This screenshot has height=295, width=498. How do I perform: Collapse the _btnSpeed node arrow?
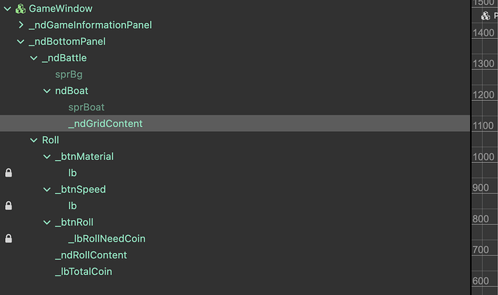[47, 190]
